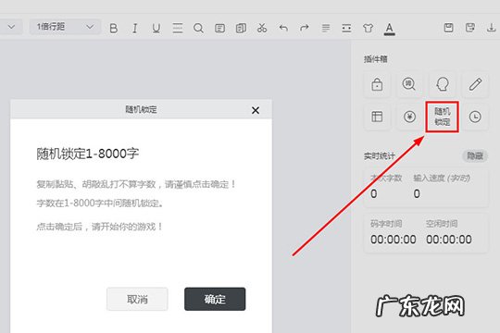Toggle underline formatting
This screenshot has height=333, width=500.
coord(156,29)
